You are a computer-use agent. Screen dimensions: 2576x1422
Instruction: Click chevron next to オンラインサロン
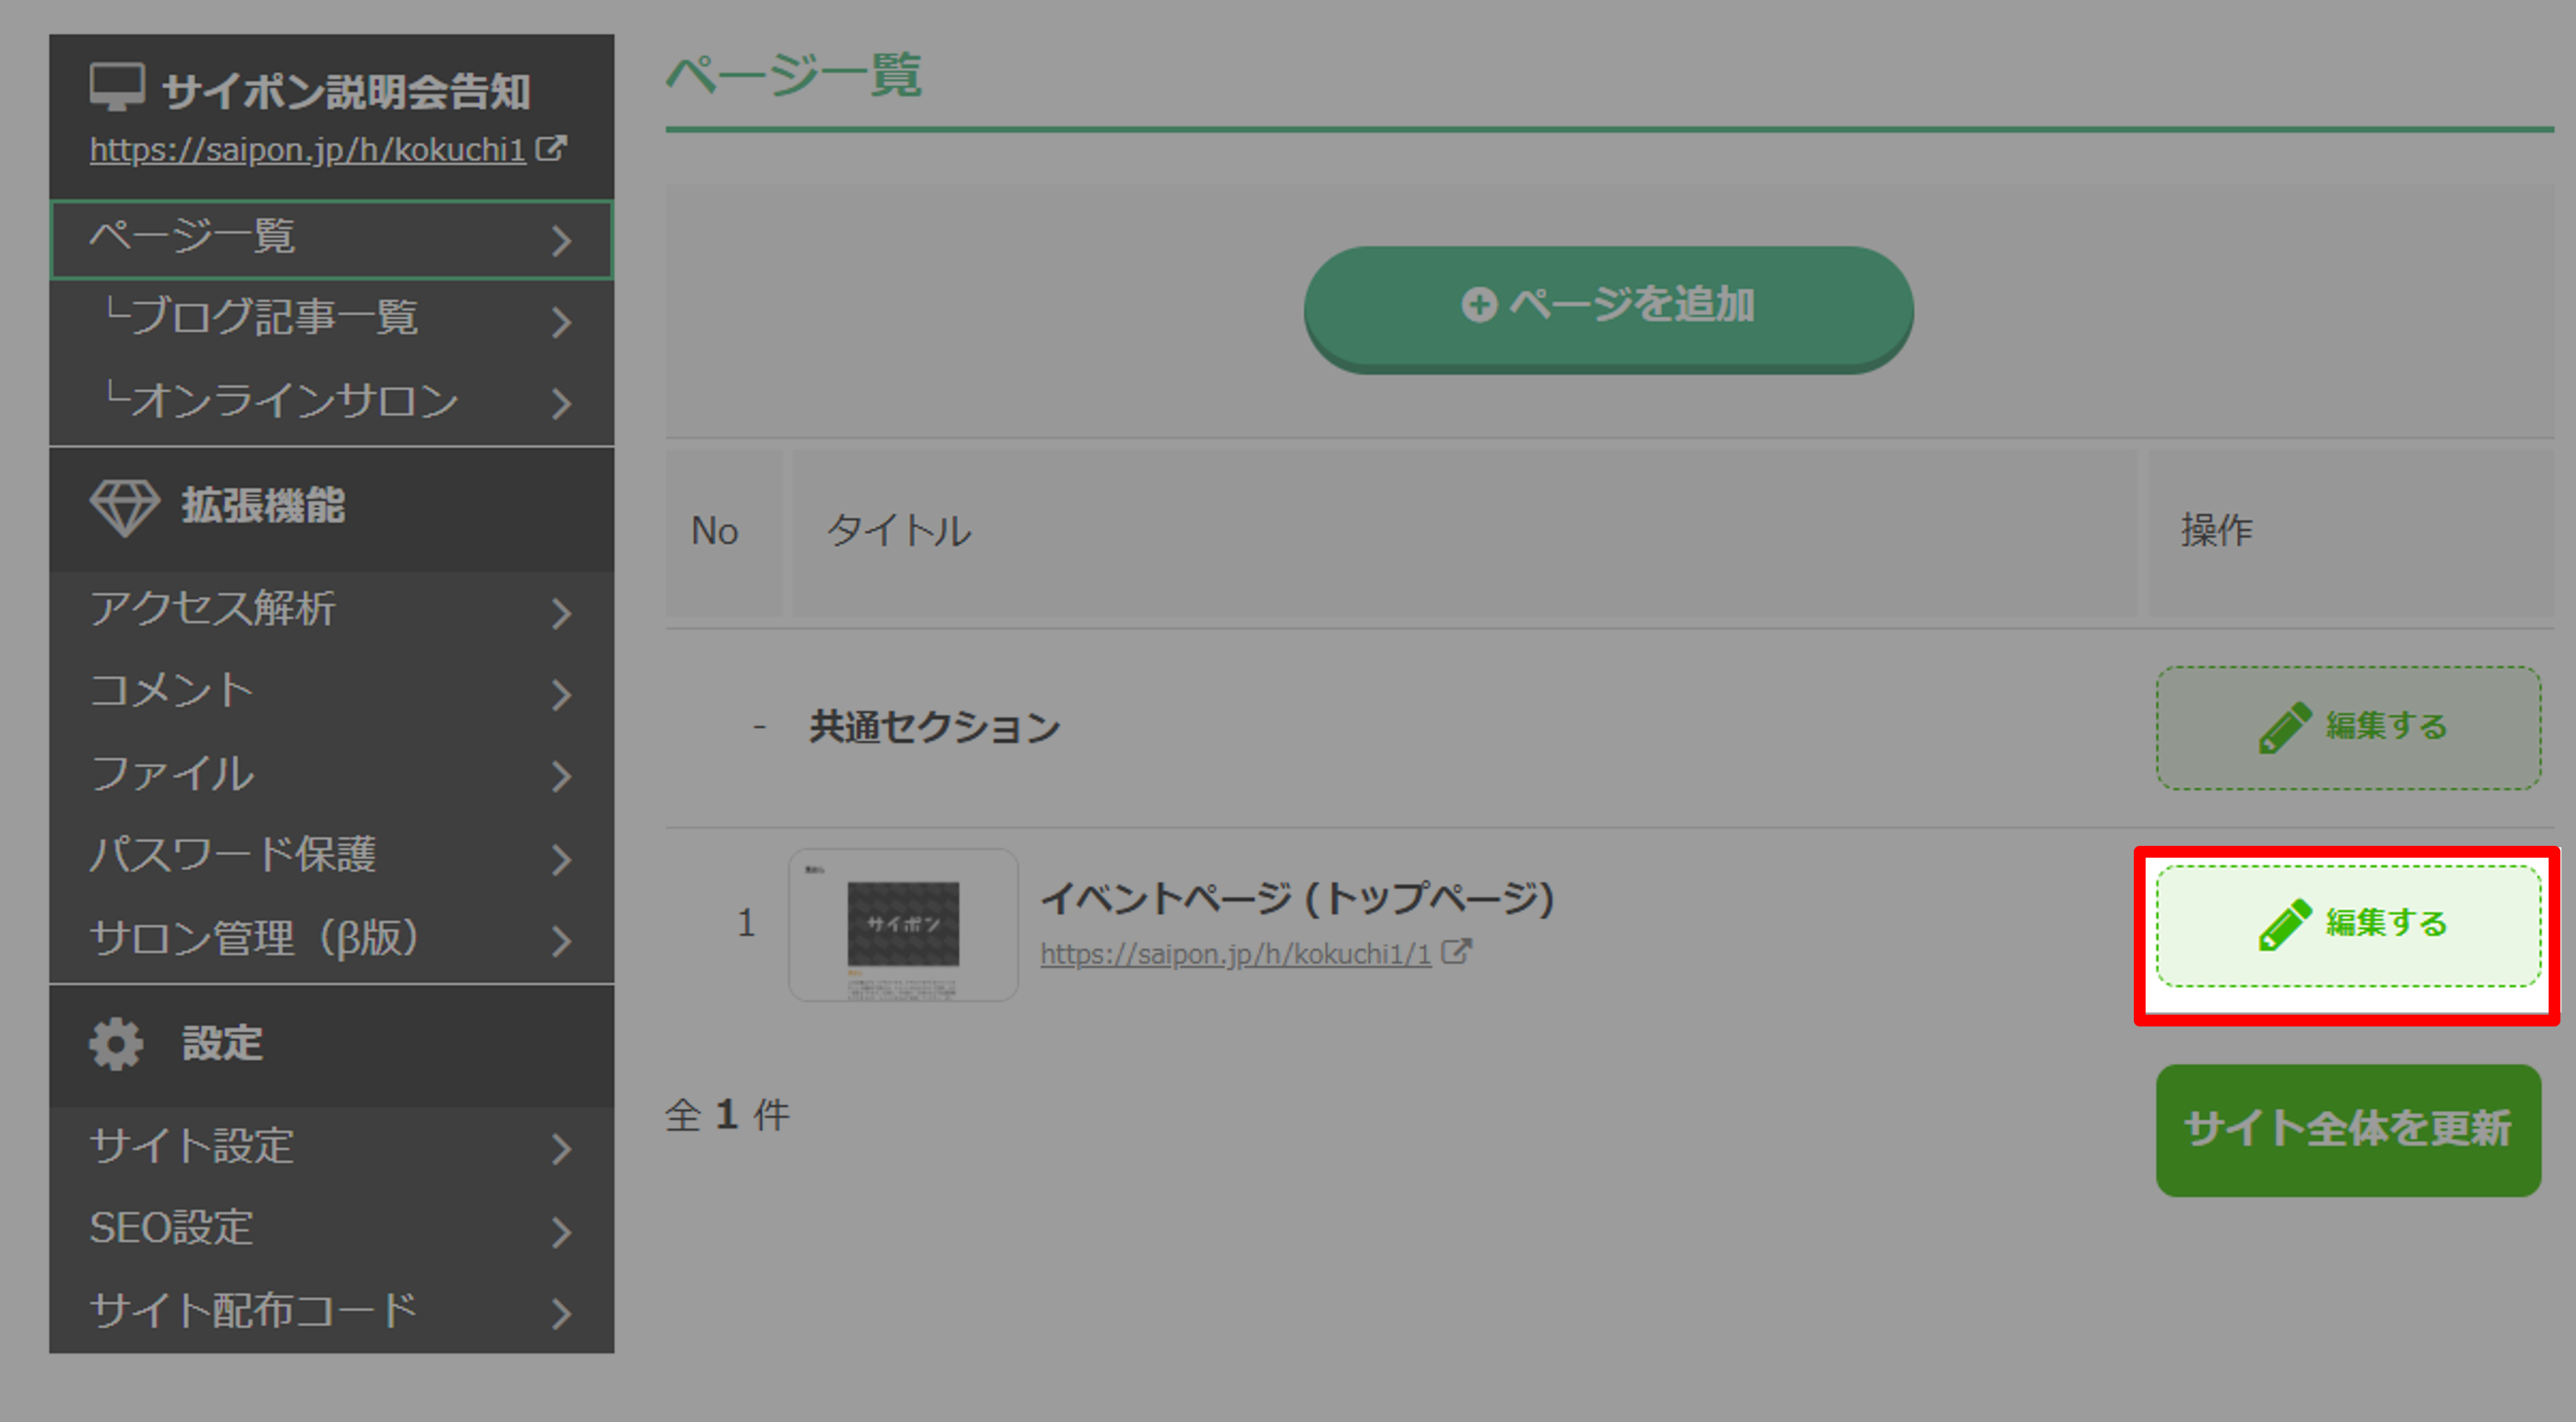pos(562,404)
